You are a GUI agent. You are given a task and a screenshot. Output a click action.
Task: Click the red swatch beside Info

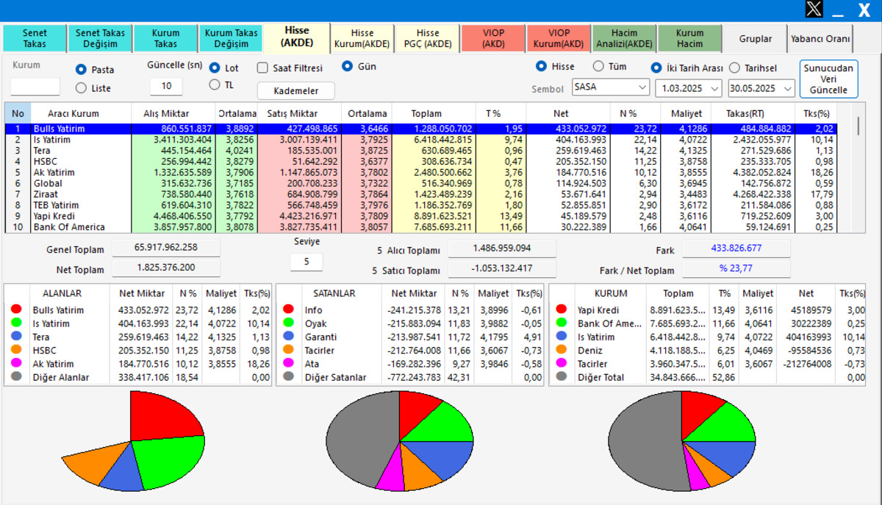pyautogui.click(x=287, y=310)
